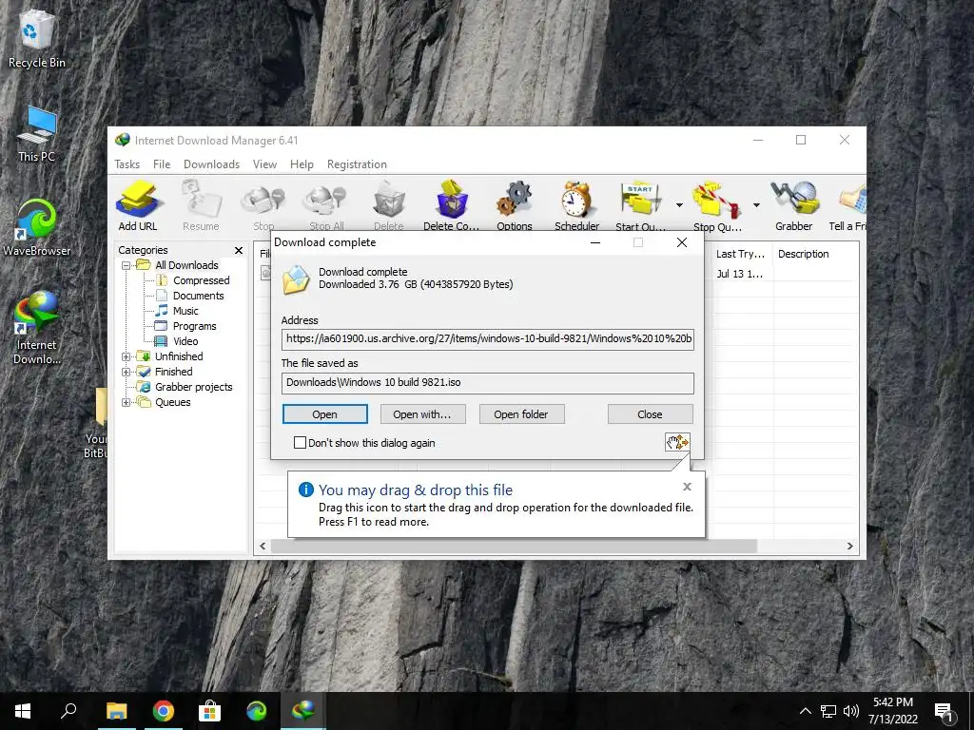
Task: Open the View menu
Action: [x=264, y=164]
